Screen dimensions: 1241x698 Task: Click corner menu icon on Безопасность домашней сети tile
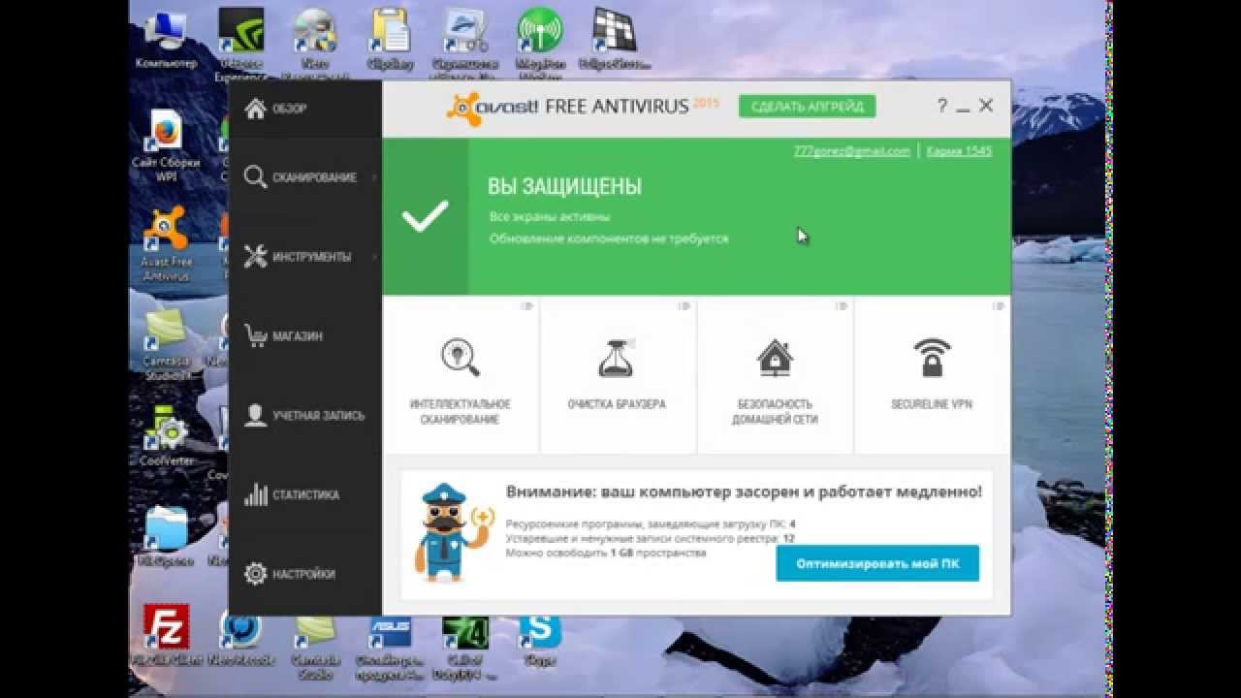[x=842, y=306]
